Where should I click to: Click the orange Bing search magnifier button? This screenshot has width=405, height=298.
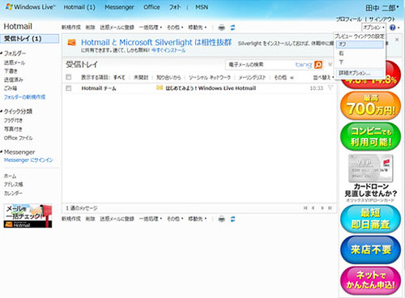click(318, 65)
